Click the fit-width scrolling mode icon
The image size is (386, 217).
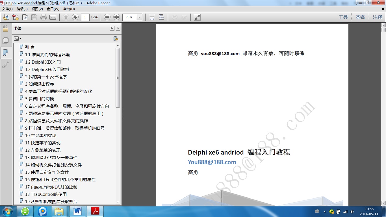pos(152,17)
